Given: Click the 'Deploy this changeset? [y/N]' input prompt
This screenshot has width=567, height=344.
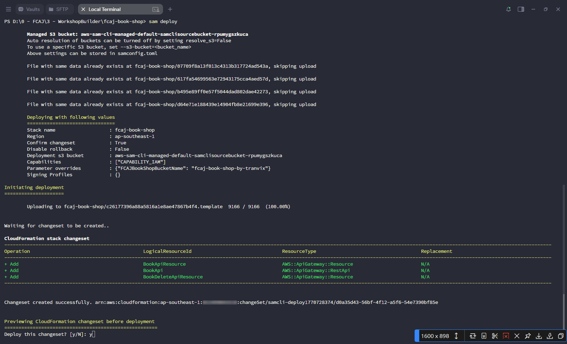Looking at the screenshot, I should point(50,334).
